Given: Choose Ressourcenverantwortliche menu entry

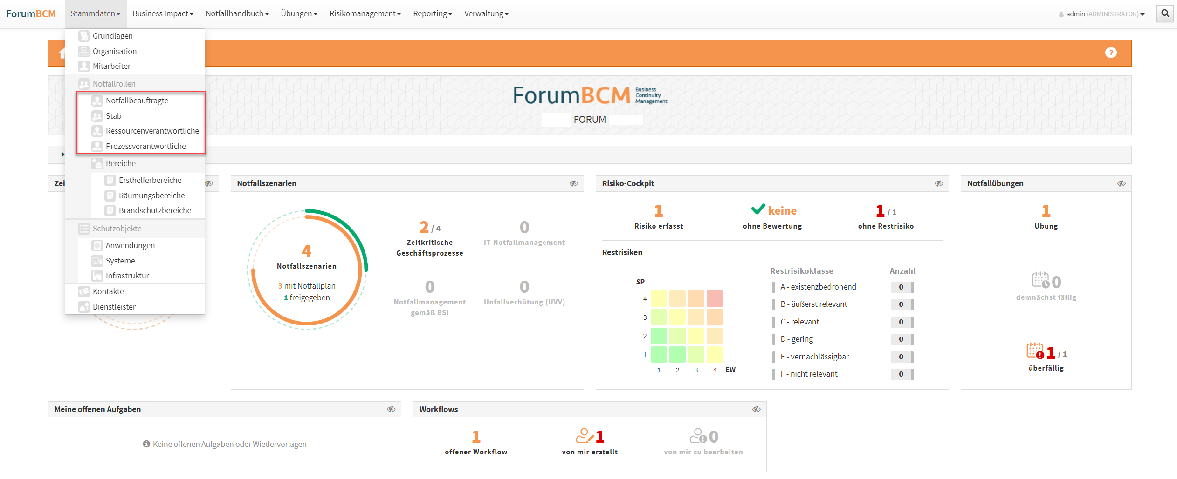Looking at the screenshot, I should [152, 131].
